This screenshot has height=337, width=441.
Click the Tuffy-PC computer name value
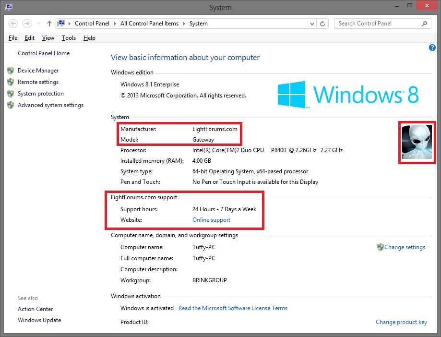[204, 247]
